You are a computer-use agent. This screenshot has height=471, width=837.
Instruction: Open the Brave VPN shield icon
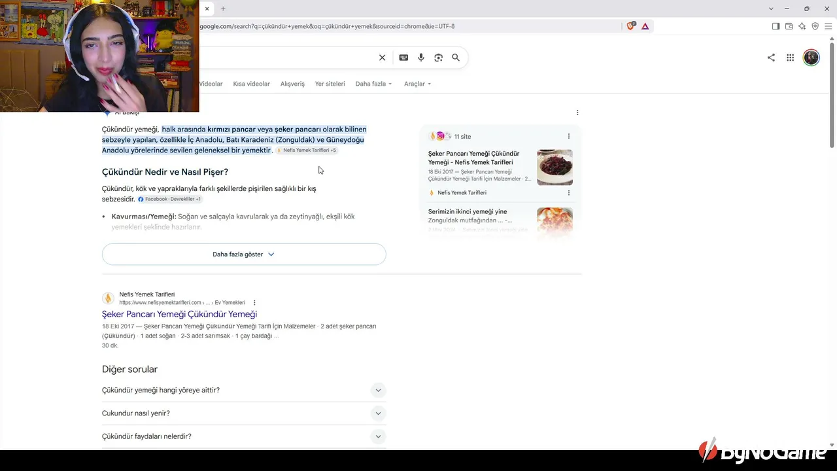pos(815,26)
